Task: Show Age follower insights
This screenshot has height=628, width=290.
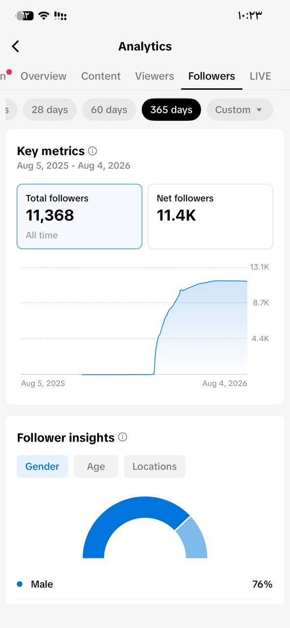Action: (x=96, y=467)
